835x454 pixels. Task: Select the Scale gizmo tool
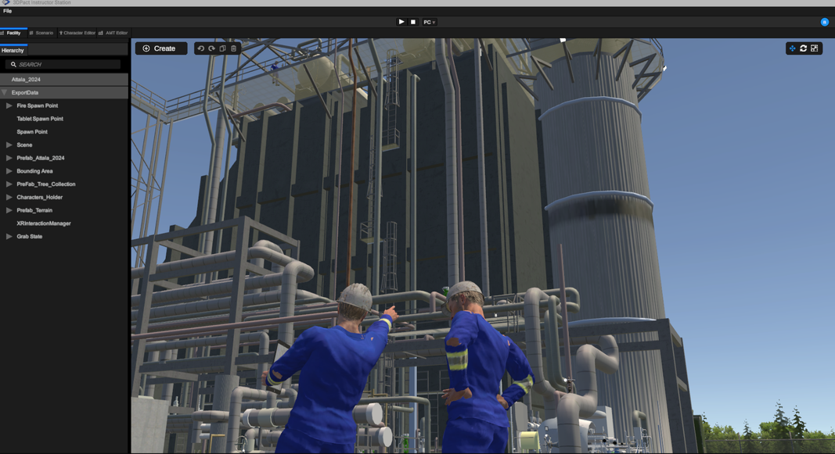click(815, 48)
